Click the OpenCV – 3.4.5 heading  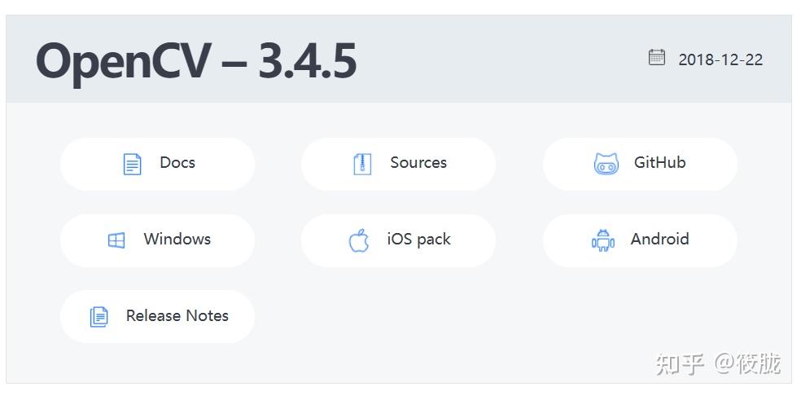pyautogui.click(x=196, y=62)
